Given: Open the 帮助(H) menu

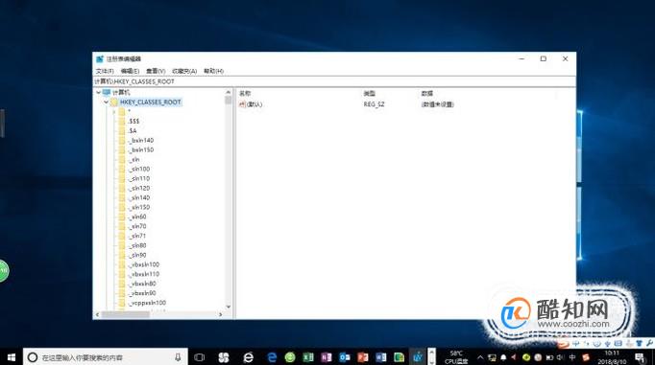Looking at the screenshot, I should click(x=213, y=71).
